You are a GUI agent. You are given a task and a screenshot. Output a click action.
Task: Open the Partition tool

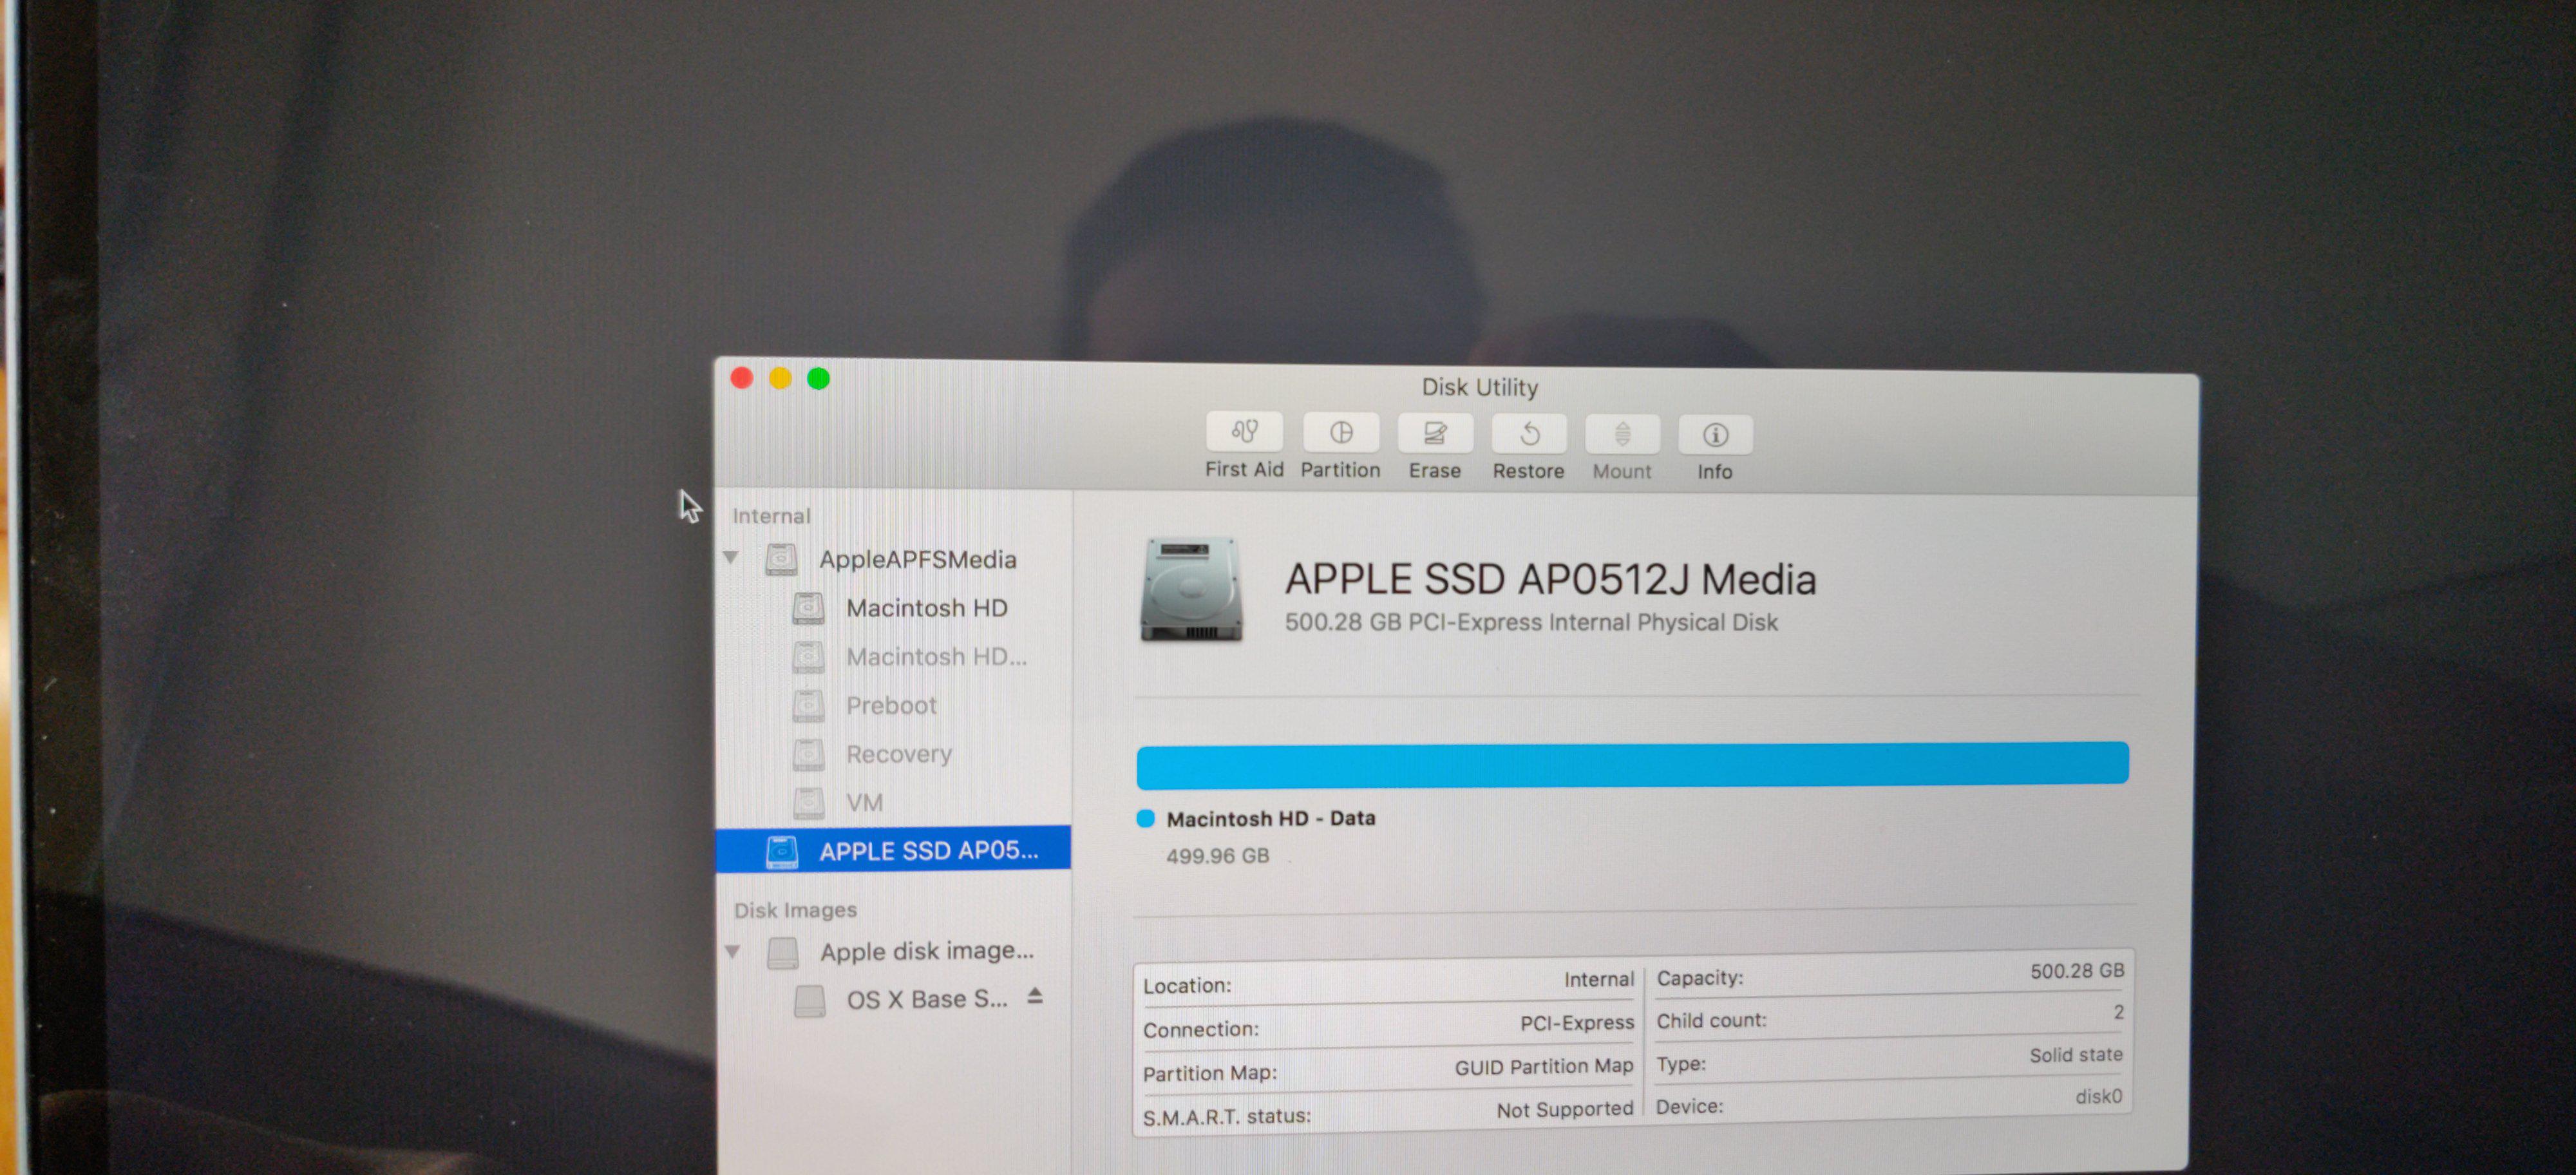(x=1340, y=434)
